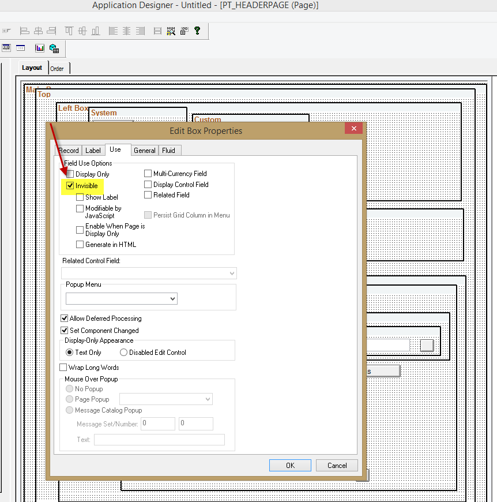Click the project workspace window icon
Viewport: 497px width, 502px height.
point(6,48)
